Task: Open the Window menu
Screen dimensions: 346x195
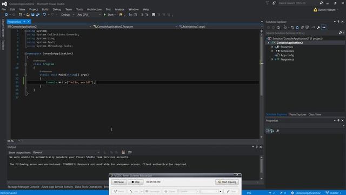Action: tap(134, 9)
